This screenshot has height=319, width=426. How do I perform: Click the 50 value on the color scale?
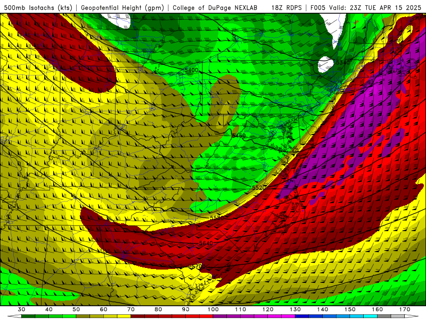(x=76, y=309)
